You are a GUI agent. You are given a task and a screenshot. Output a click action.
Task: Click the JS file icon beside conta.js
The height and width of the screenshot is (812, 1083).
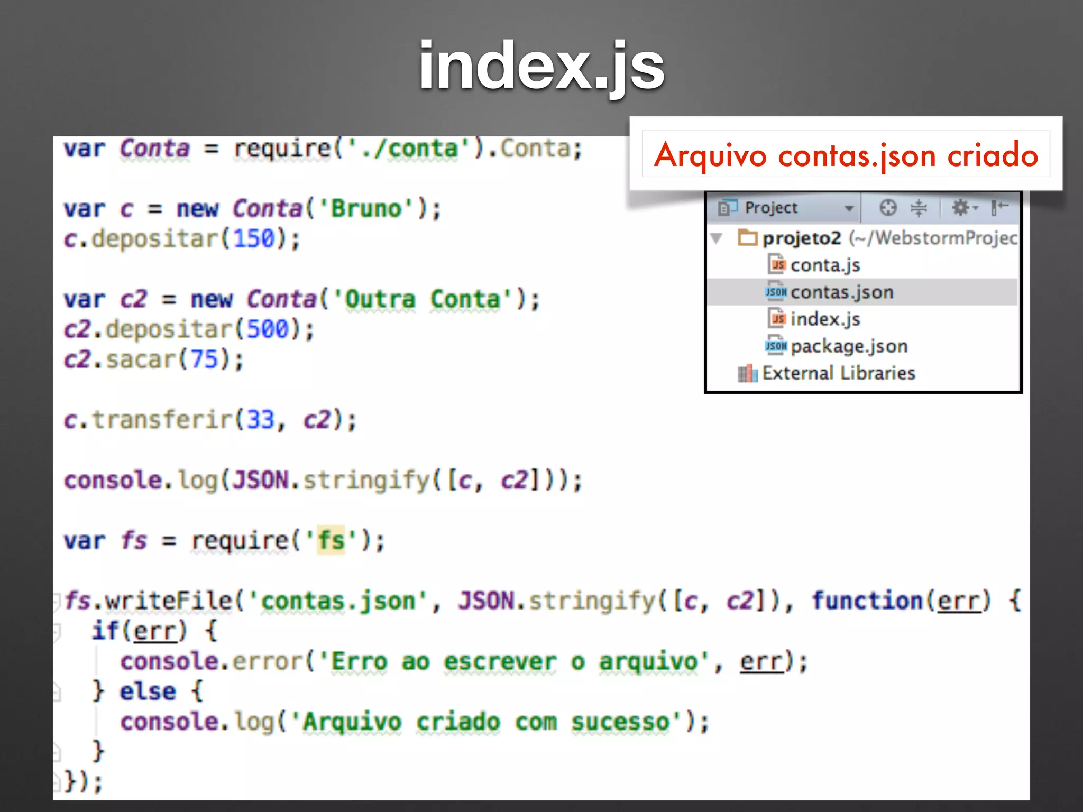coord(777,264)
